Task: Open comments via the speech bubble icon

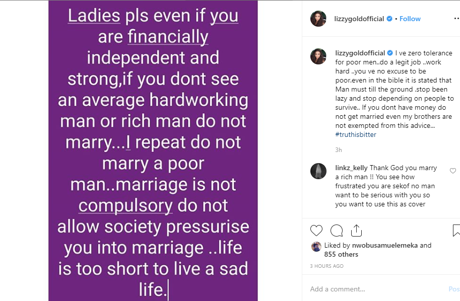Action: coord(336,230)
